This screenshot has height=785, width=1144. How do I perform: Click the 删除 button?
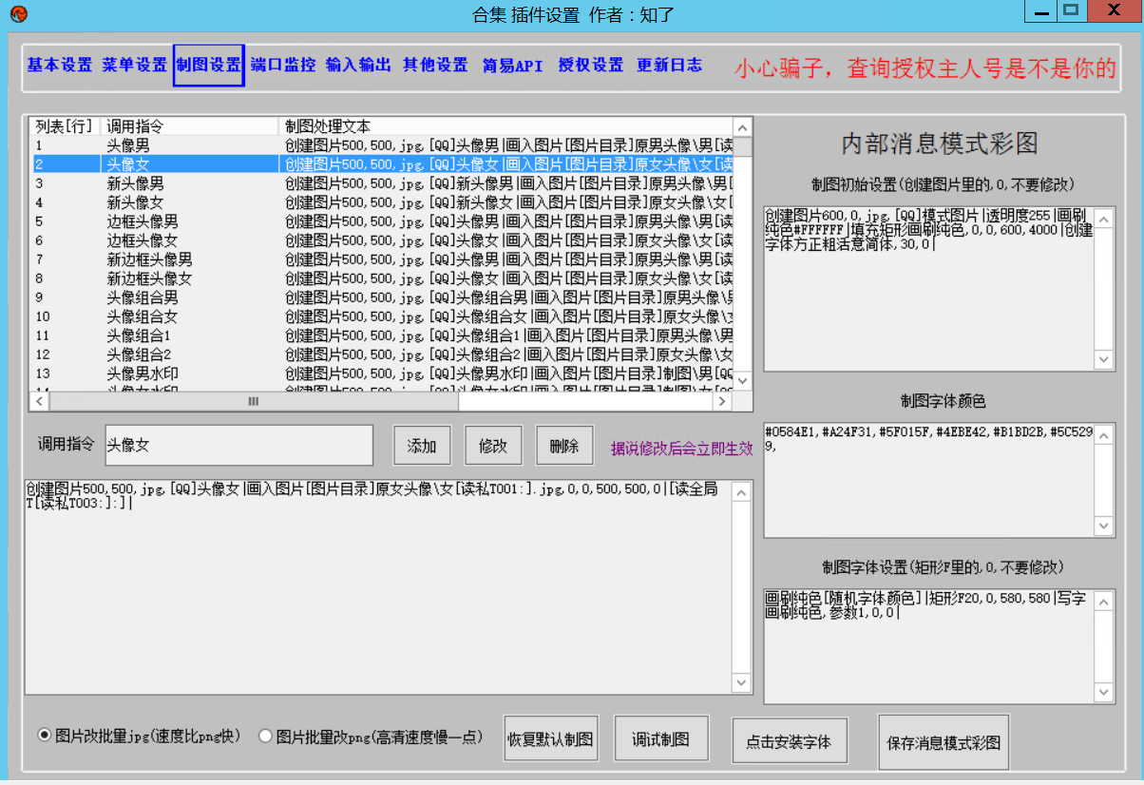click(564, 445)
